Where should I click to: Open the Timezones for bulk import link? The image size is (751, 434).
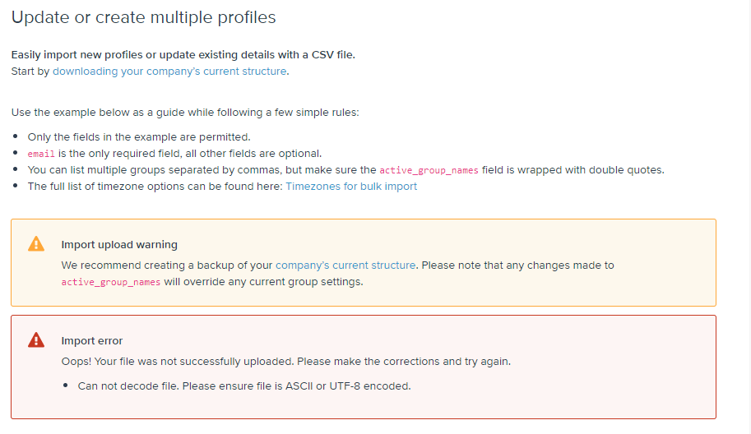click(x=351, y=187)
